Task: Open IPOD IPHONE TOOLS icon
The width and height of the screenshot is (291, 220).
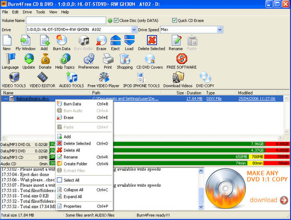Action: [141, 77]
